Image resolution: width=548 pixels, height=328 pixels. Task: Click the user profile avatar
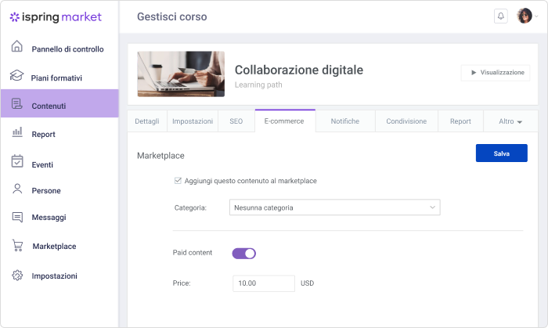(x=525, y=16)
